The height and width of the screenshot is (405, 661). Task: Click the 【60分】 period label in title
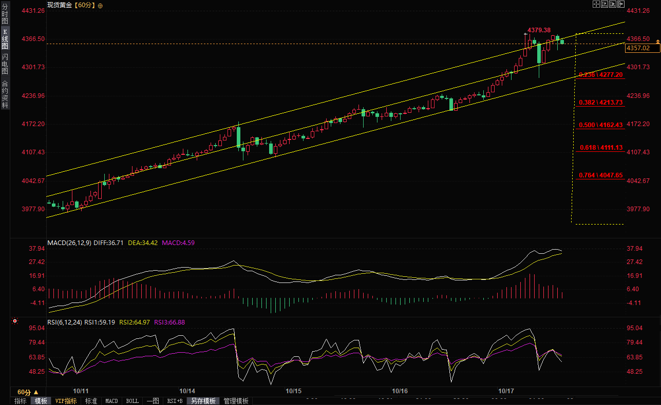84,6
